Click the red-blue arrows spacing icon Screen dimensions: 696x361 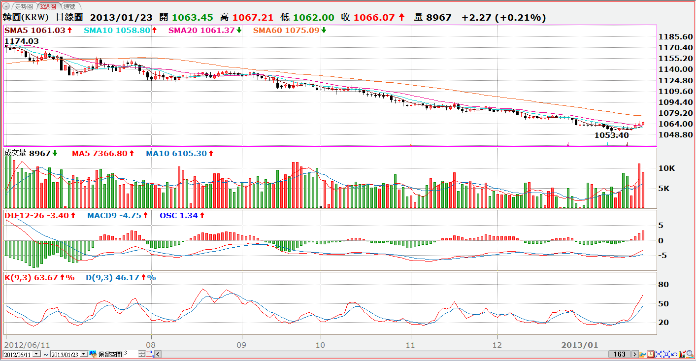coord(150,354)
